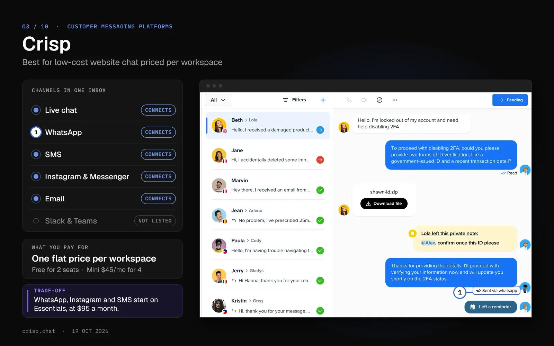Click the phone call icon
This screenshot has width=554, height=346.
pos(349,100)
